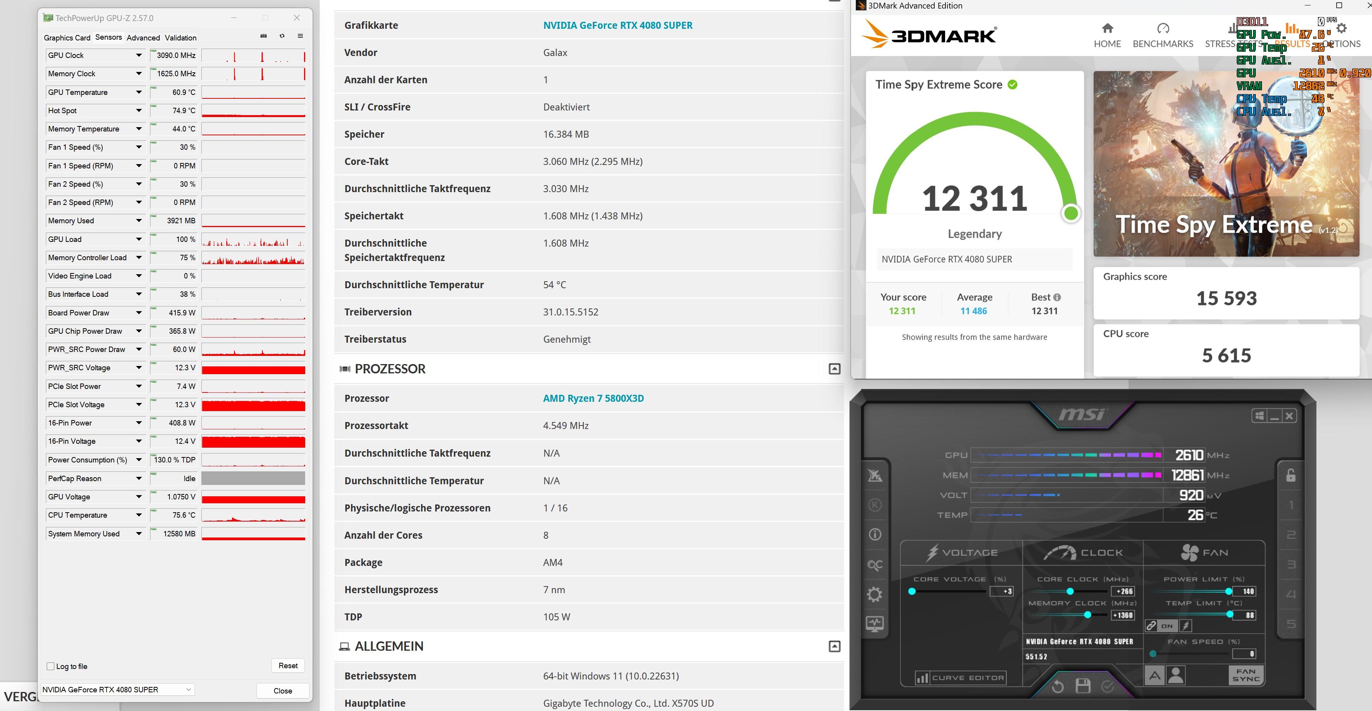This screenshot has height=711, width=1372.
Task: Open Hot Spot sensor dropdown arrow
Action: 138,110
